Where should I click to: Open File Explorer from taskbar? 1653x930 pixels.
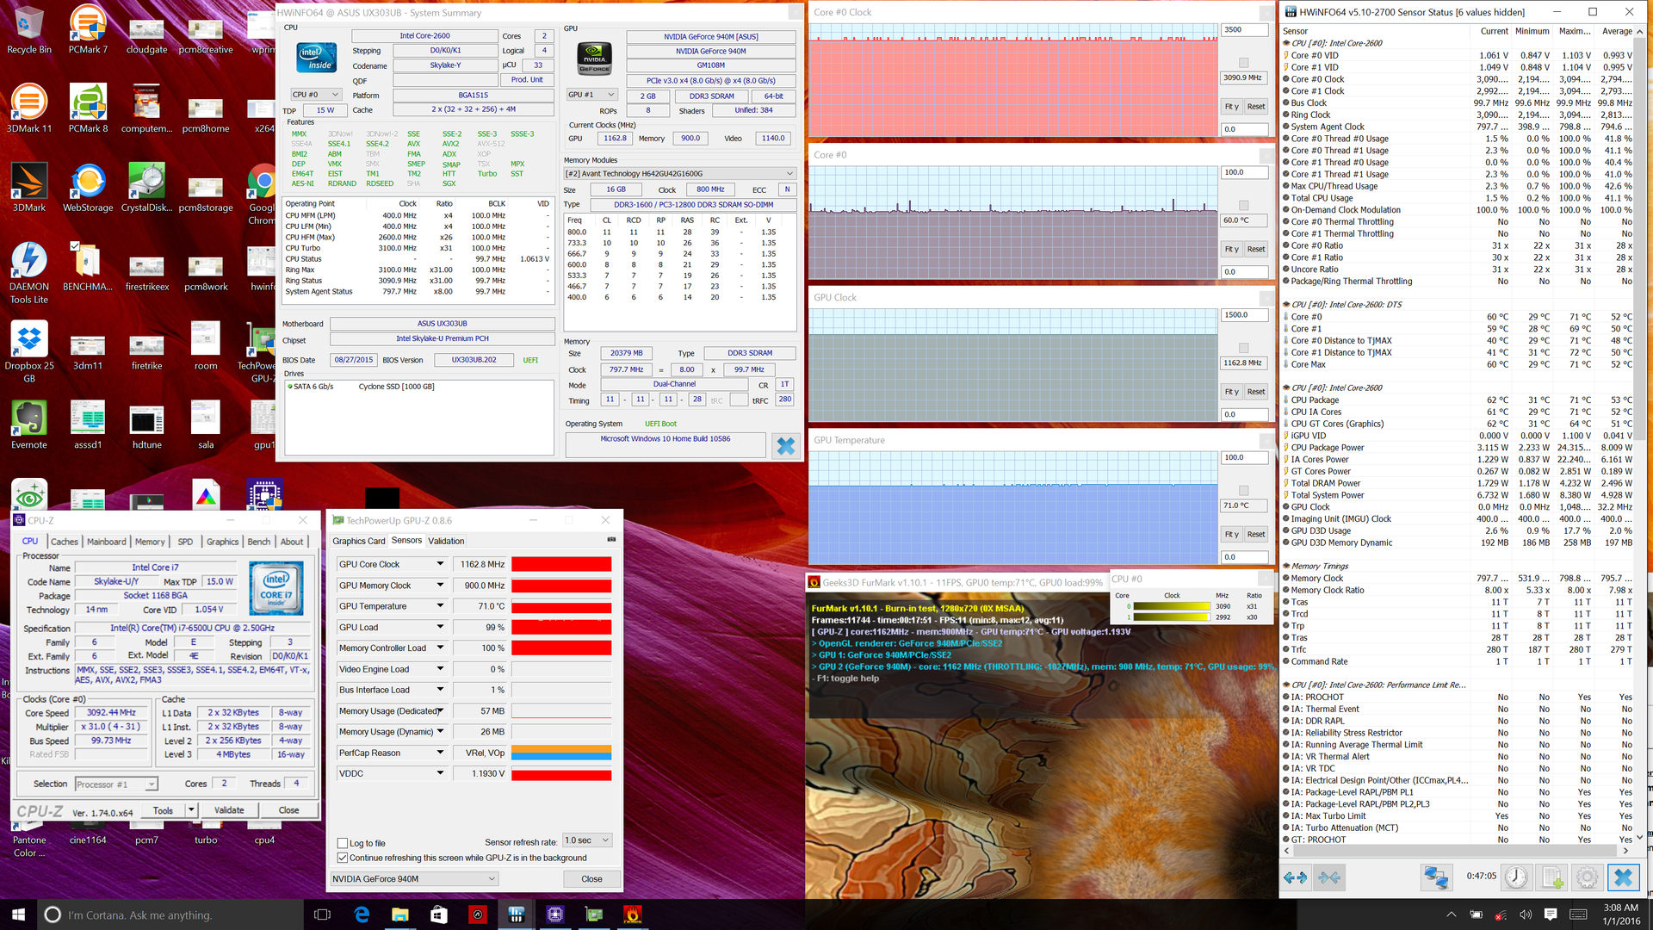(x=400, y=914)
